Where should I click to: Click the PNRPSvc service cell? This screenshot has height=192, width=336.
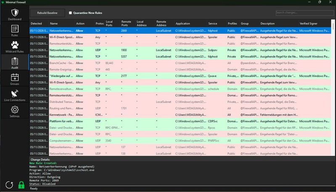click(214, 141)
